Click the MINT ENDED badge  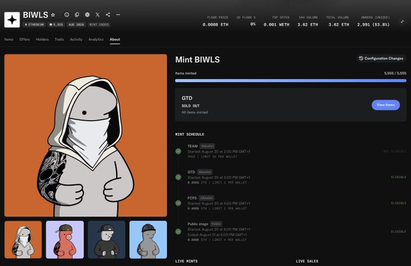click(99, 25)
